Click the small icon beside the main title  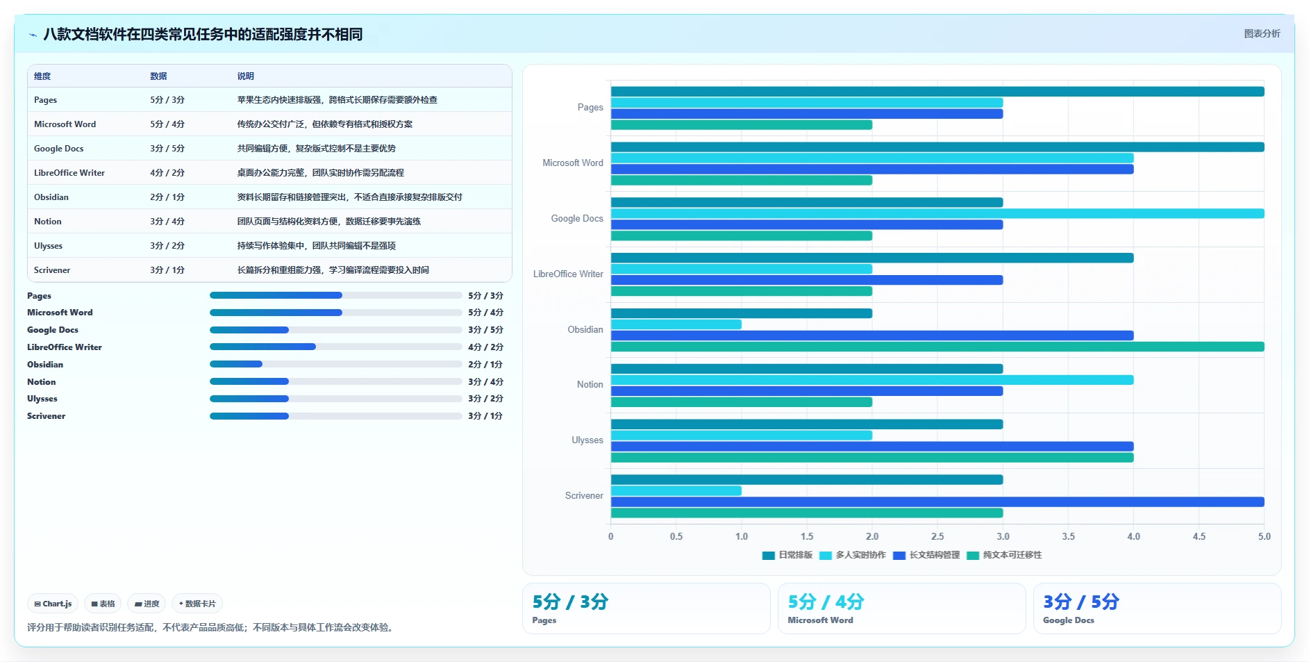[33, 35]
